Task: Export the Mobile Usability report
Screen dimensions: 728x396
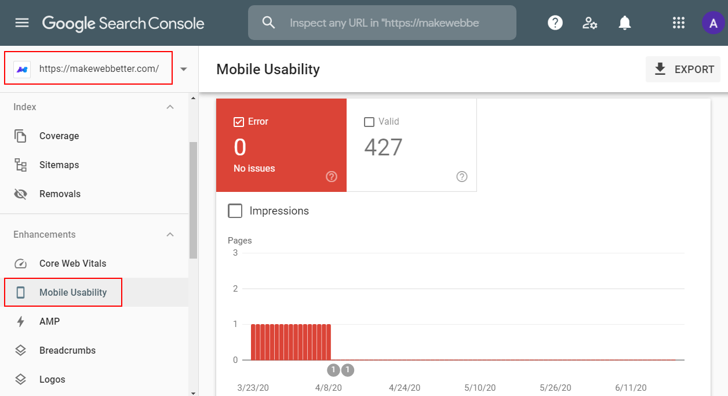Action: 683,70
